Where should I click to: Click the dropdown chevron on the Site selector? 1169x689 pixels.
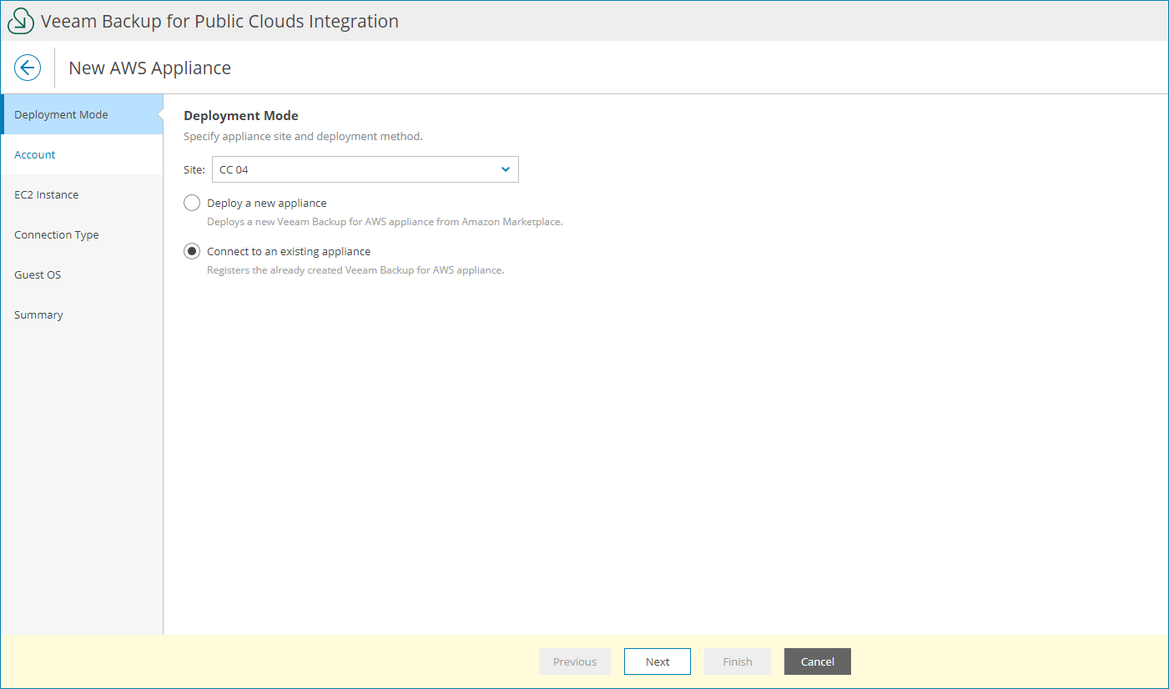506,168
